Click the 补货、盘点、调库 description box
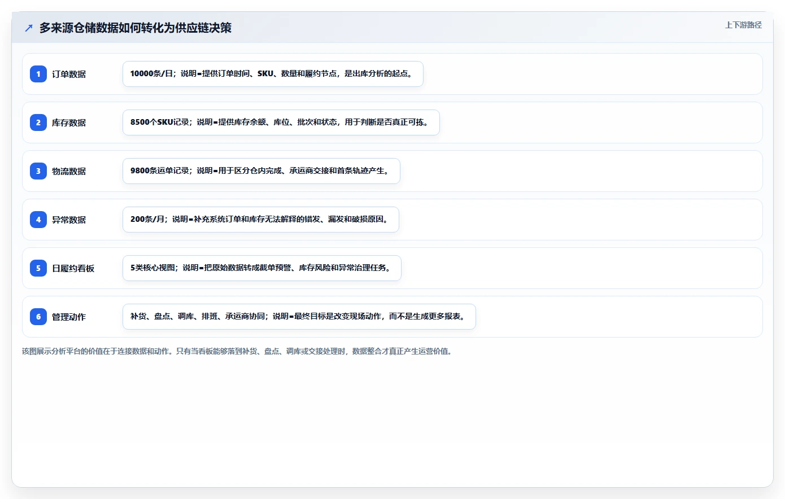This screenshot has height=499, width=785. pos(299,317)
